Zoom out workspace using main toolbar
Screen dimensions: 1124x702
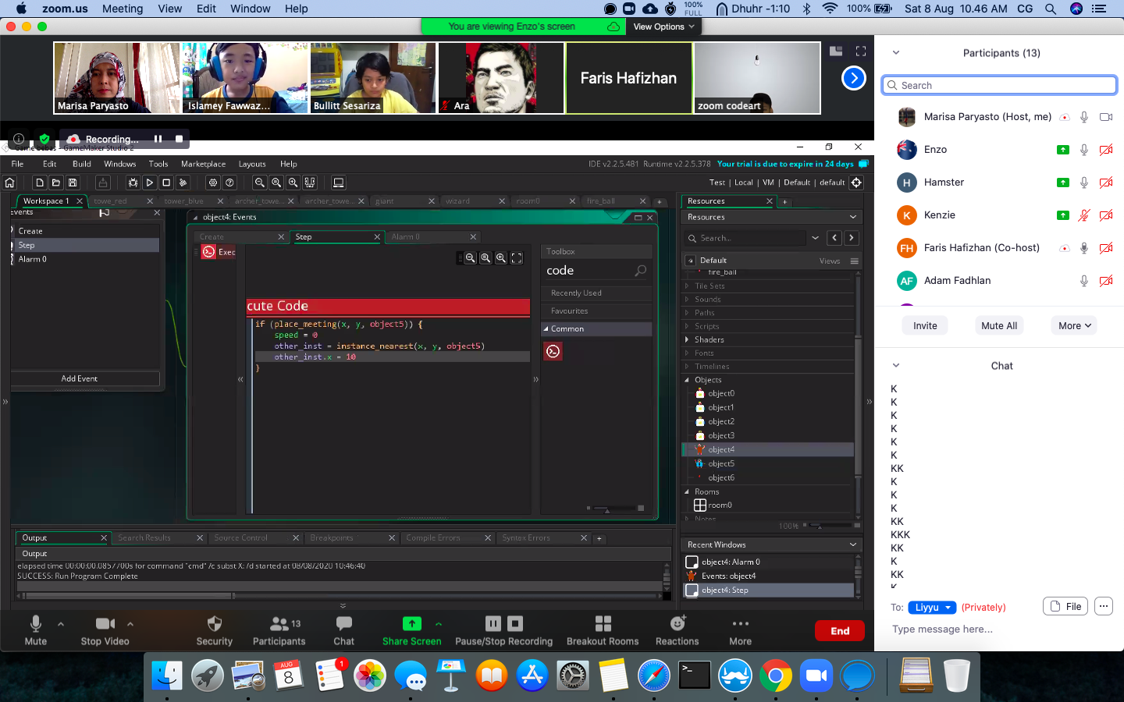tap(260, 183)
